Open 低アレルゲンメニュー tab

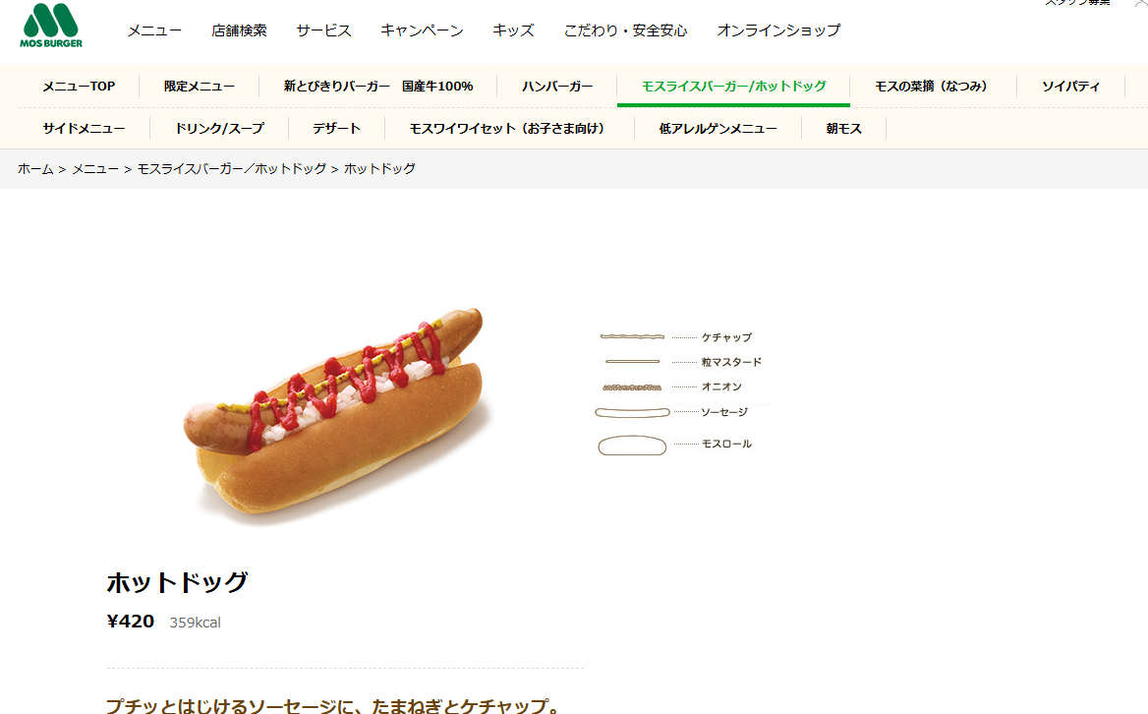718,129
